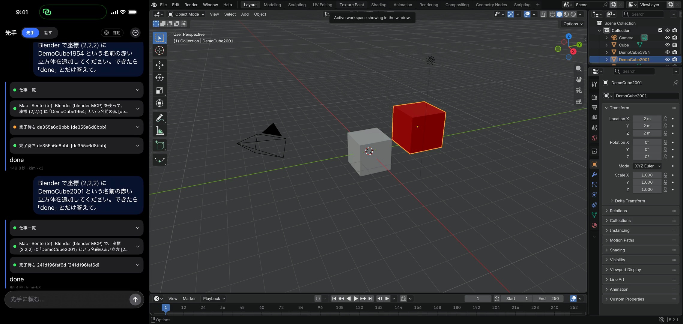Click the Location Z value field
This screenshot has height=324, width=683.
(x=647, y=133)
